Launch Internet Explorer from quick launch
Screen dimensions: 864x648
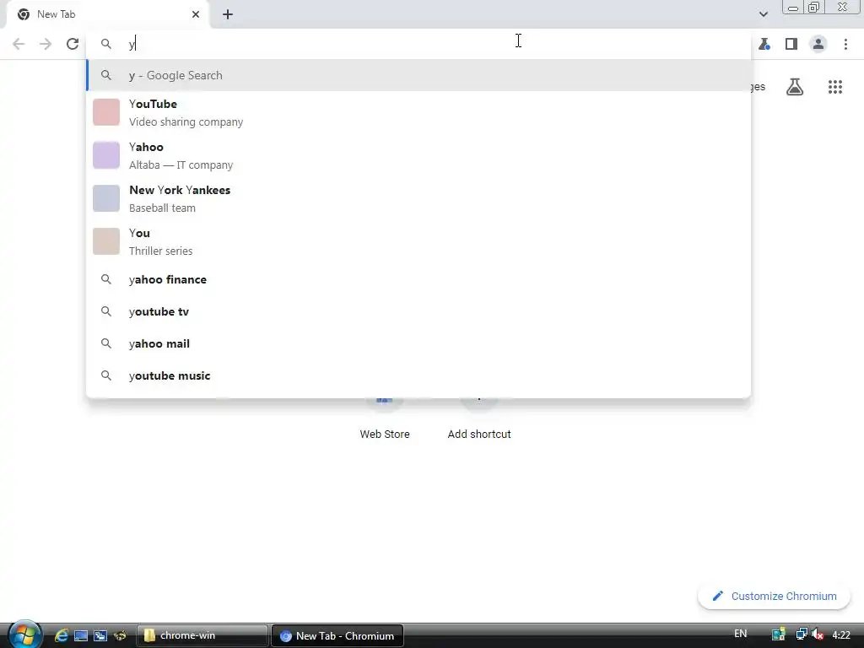(61, 635)
